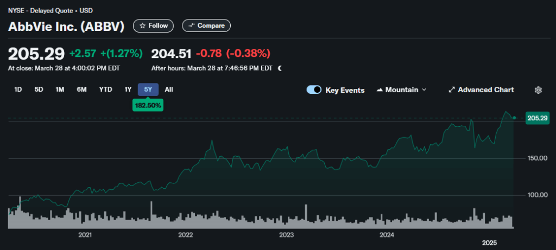Follow AbbVie Inc. stock
This screenshot has width=556, height=250.
click(x=153, y=26)
